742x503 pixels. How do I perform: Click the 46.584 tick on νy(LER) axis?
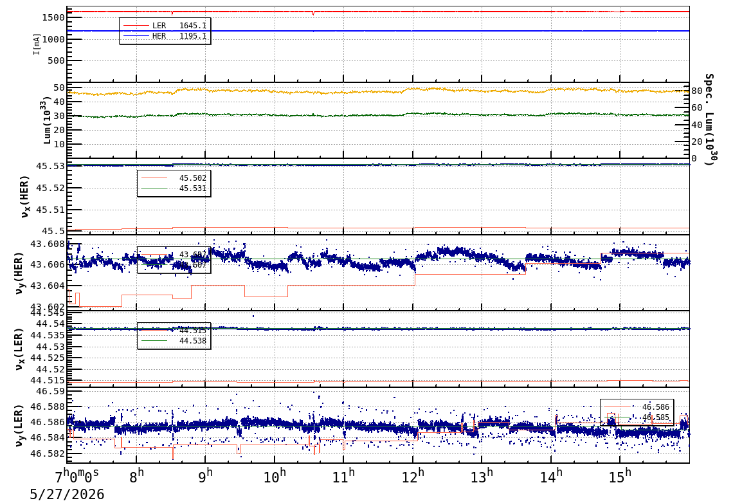tap(48, 437)
